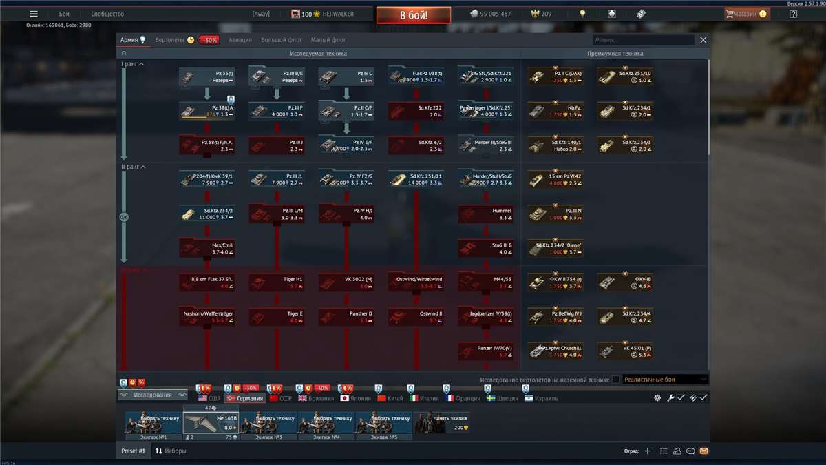This screenshot has width=826, height=465.
Task: Select the Sd.Kfz.234/3 premium vehicle
Action: pos(625,145)
